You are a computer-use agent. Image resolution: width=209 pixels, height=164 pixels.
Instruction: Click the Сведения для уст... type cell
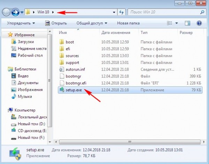pos(157,69)
